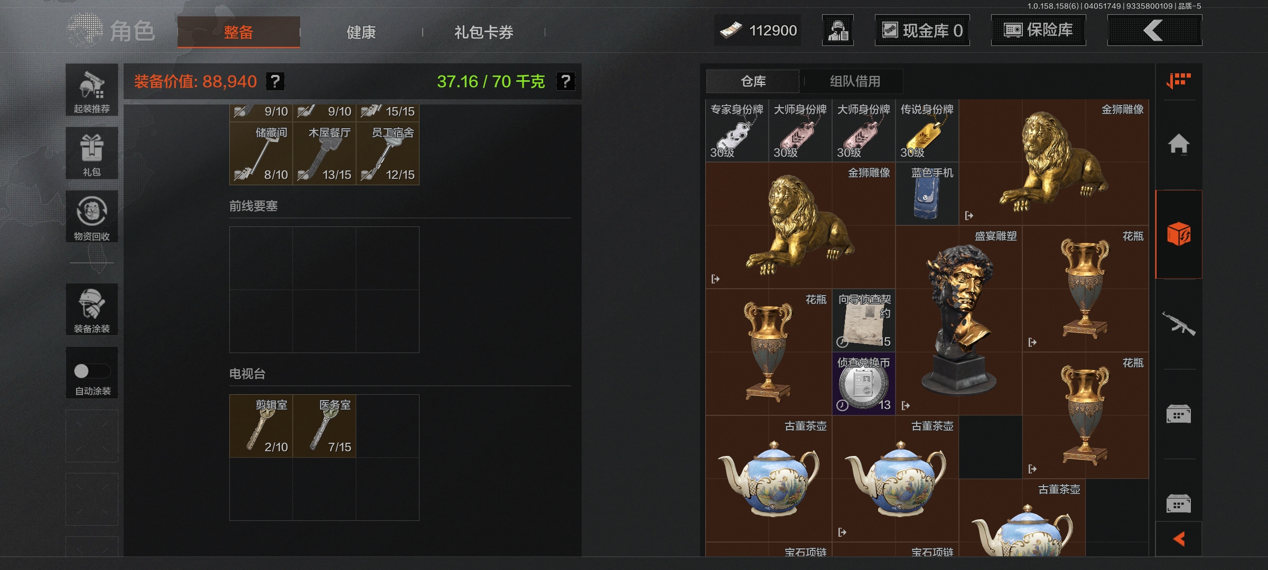Select the home category icon in sidebar
This screenshot has height=570, width=1268.
[x=1179, y=144]
